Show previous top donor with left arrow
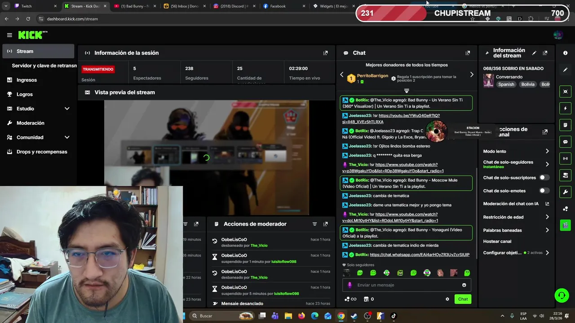The image size is (575, 323). (341, 74)
